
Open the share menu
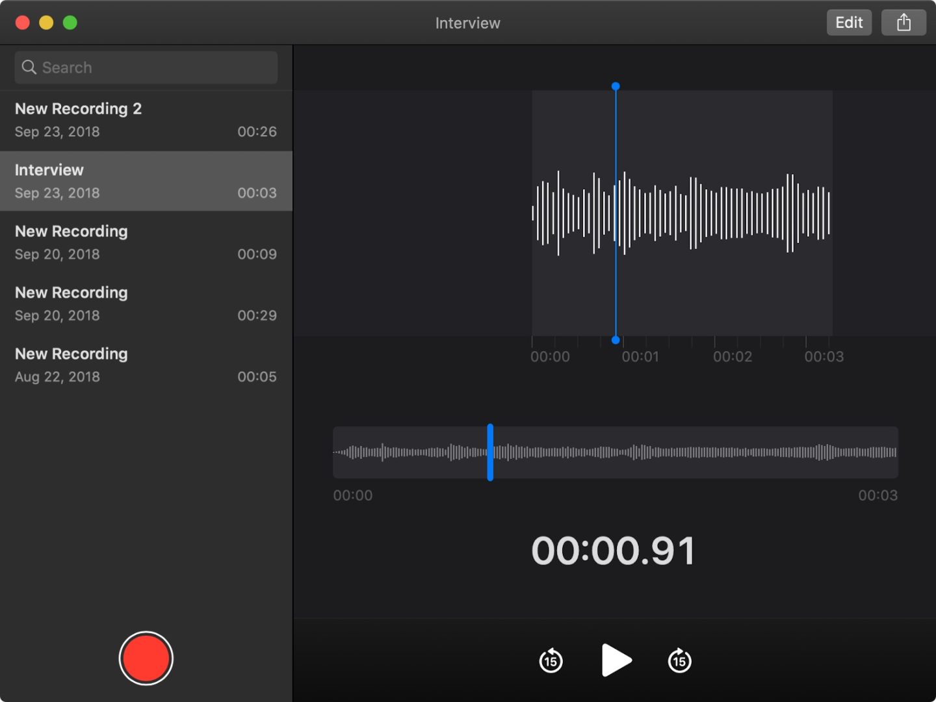tap(903, 23)
